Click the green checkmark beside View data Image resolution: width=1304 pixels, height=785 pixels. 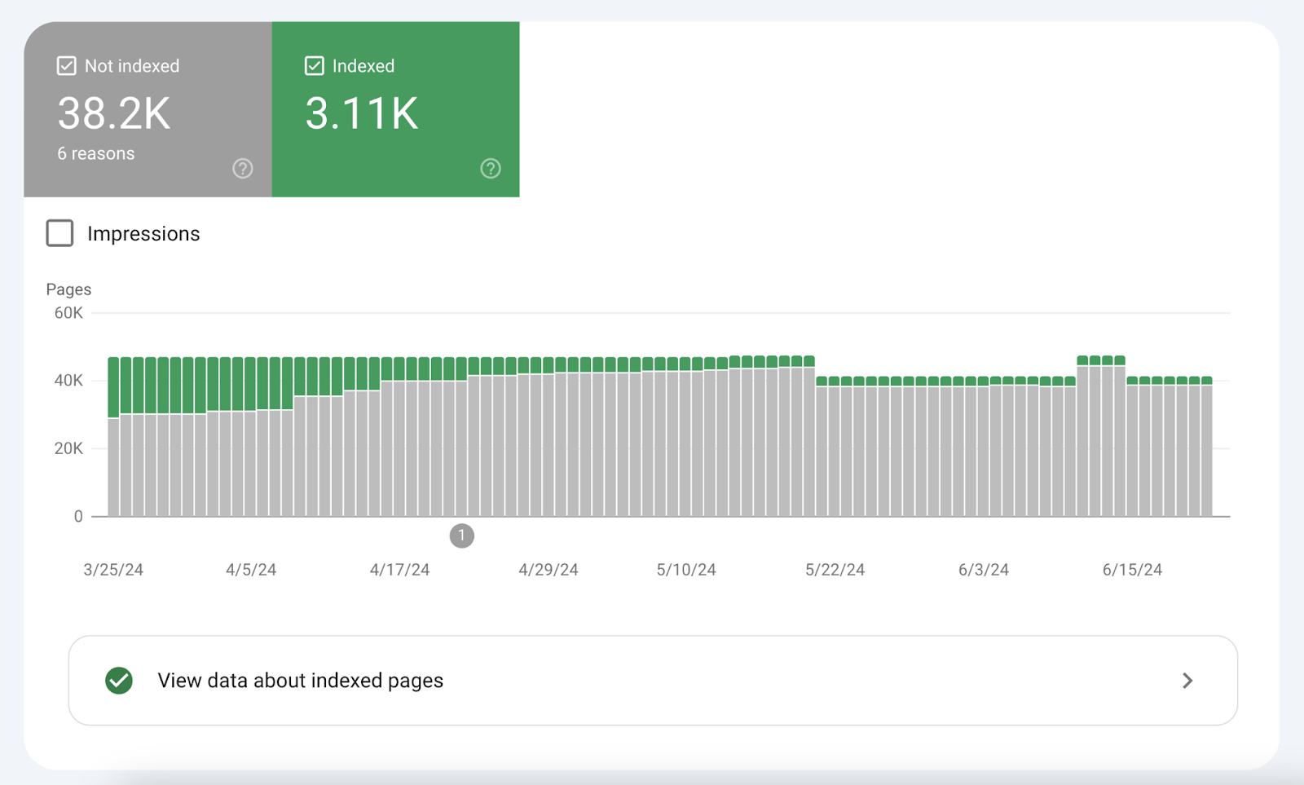pos(118,680)
